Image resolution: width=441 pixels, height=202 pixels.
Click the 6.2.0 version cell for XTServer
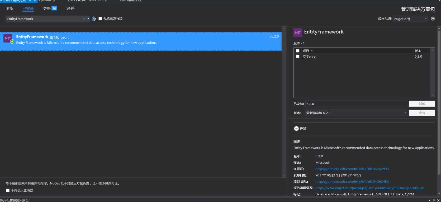point(418,56)
